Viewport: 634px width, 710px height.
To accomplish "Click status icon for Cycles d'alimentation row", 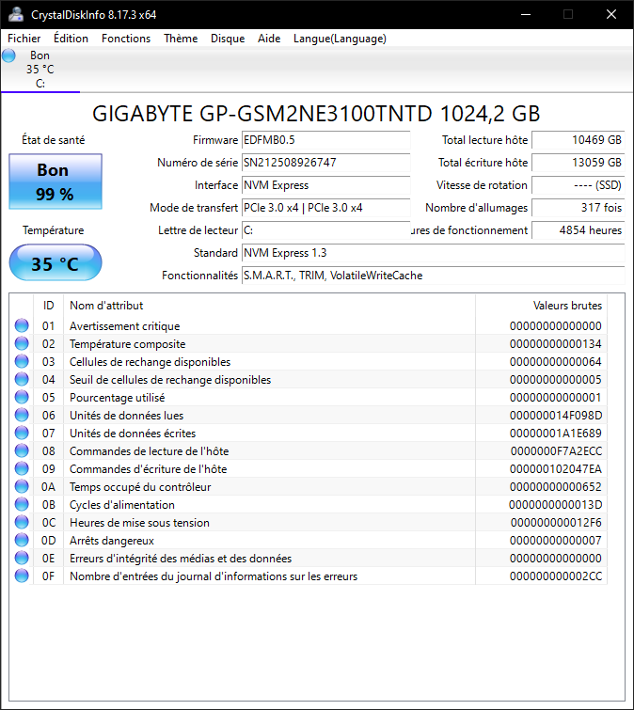I will 22,504.
